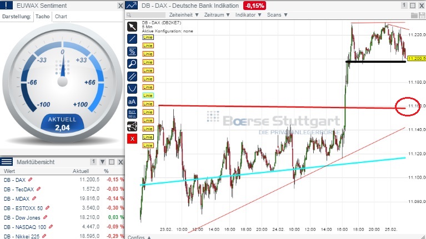Pick the parabola curve drawing tool
This screenshot has width=426, height=239.
click(x=132, y=89)
